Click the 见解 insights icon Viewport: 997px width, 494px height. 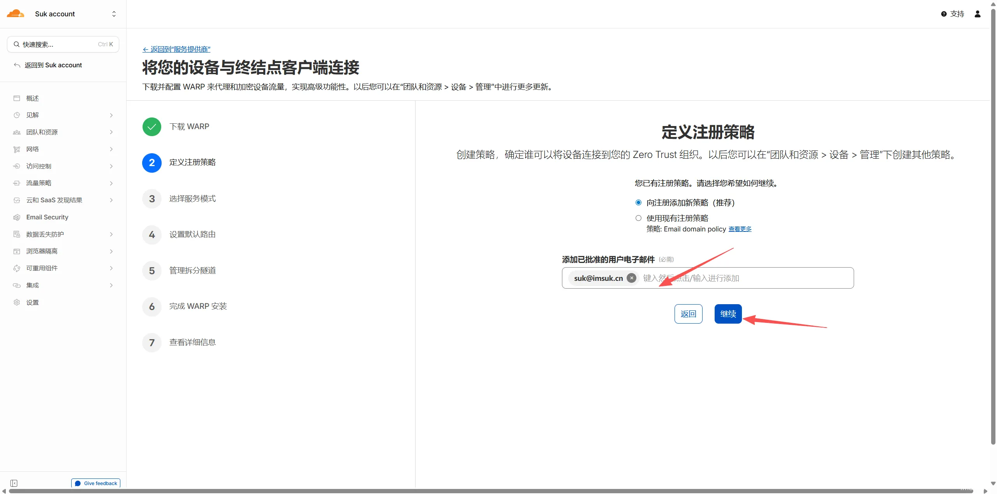click(x=17, y=115)
